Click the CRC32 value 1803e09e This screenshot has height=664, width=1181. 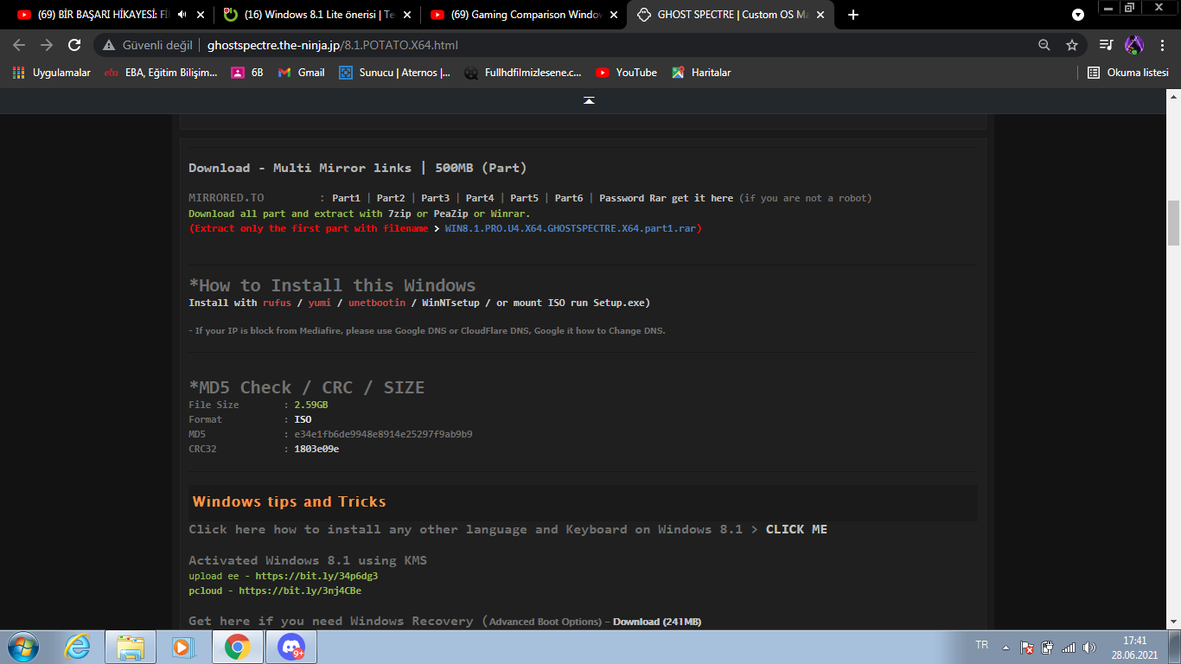pyautogui.click(x=316, y=449)
